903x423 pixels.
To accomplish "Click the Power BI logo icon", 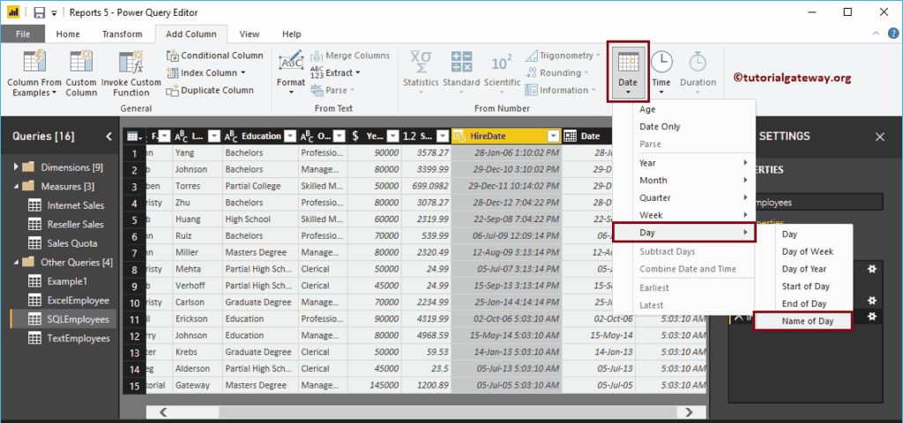I will coord(13,12).
